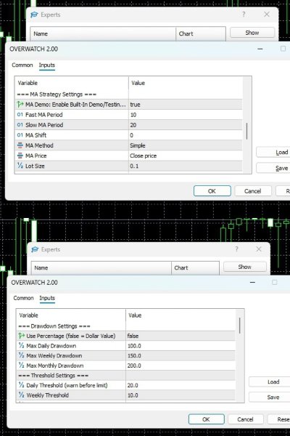Click the fraction icon beside Weekly Threshold
The image size is (290, 436).
pyautogui.click(x=21, y=395)
